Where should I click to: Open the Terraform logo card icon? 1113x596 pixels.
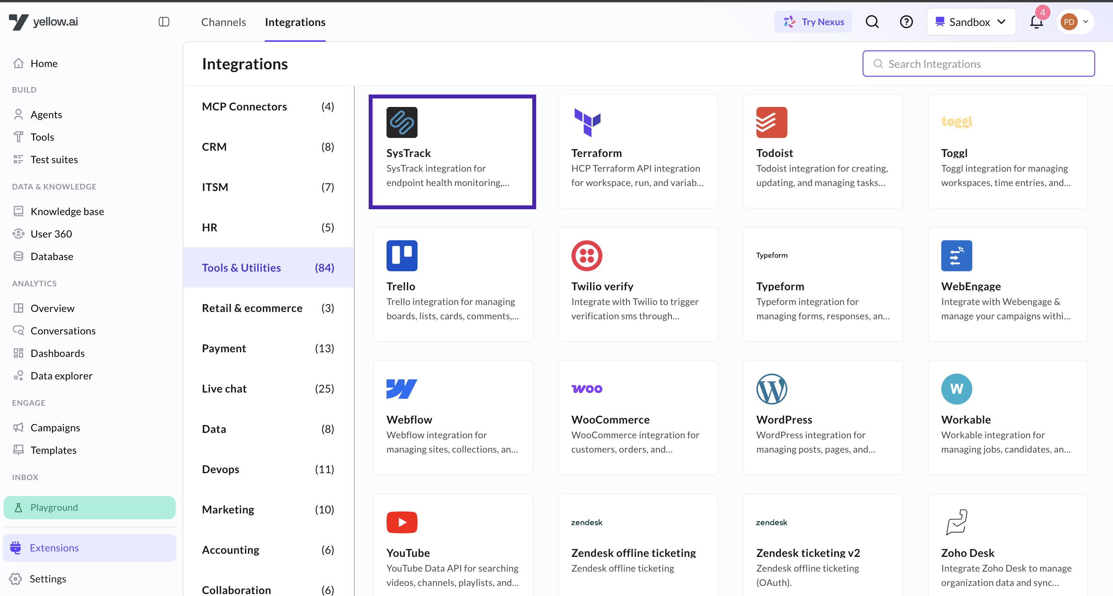tap(587, 122)
